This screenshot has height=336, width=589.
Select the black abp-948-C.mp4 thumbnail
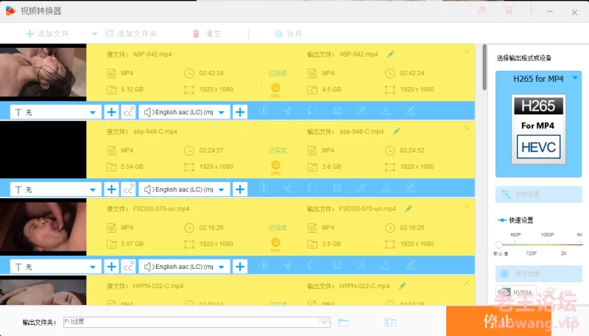pos(43,150)
